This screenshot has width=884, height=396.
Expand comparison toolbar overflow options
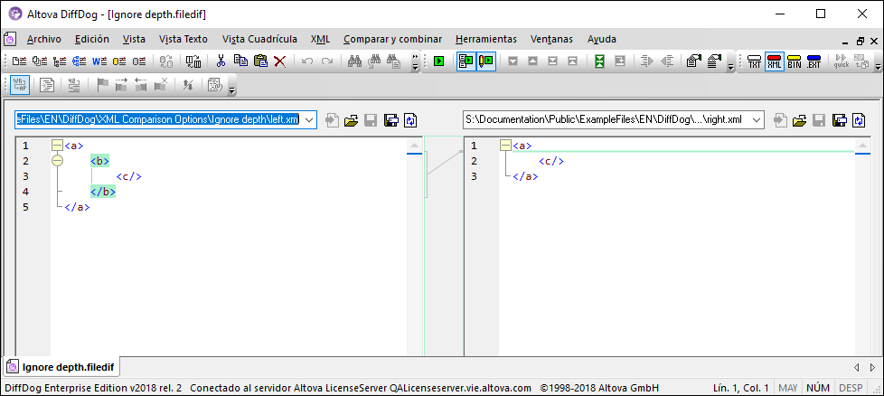click(730, 61)
